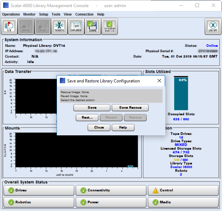
Task: Click the Help button in the dialog
Action: (123, 128)
